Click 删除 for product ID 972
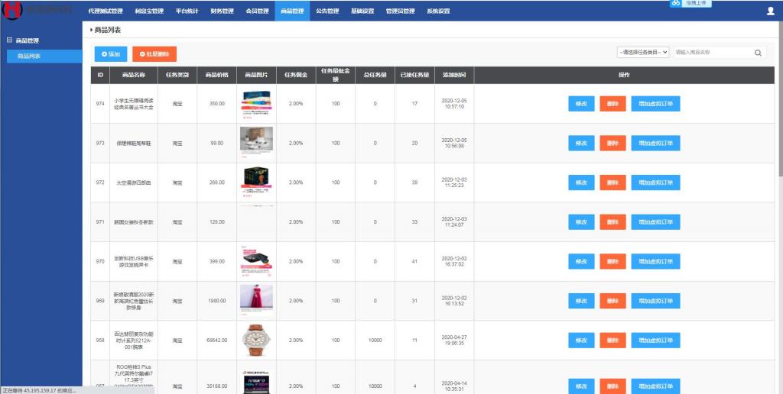Screen dimensions: 783x394 tap(612, 182)
